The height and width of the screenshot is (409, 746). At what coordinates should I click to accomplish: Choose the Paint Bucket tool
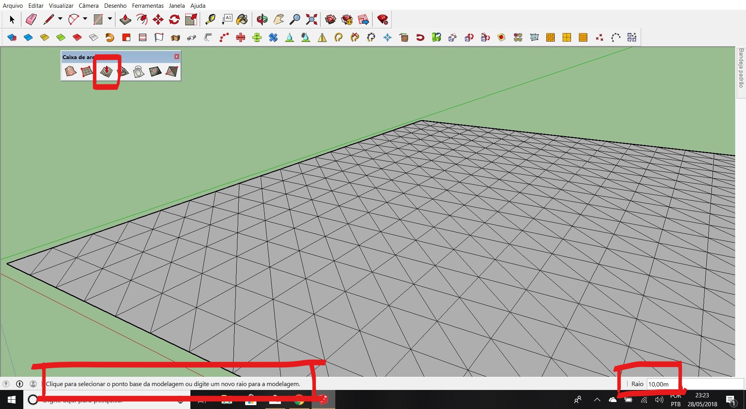[242, 19]
